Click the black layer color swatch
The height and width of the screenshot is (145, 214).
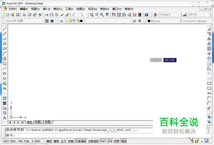[x=81, y=21]
